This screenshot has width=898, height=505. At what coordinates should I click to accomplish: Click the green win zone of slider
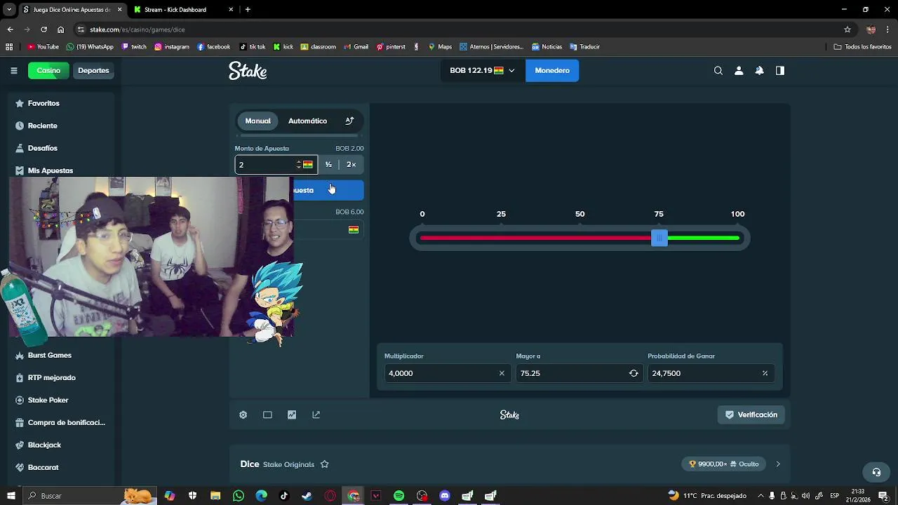[704, 238]
